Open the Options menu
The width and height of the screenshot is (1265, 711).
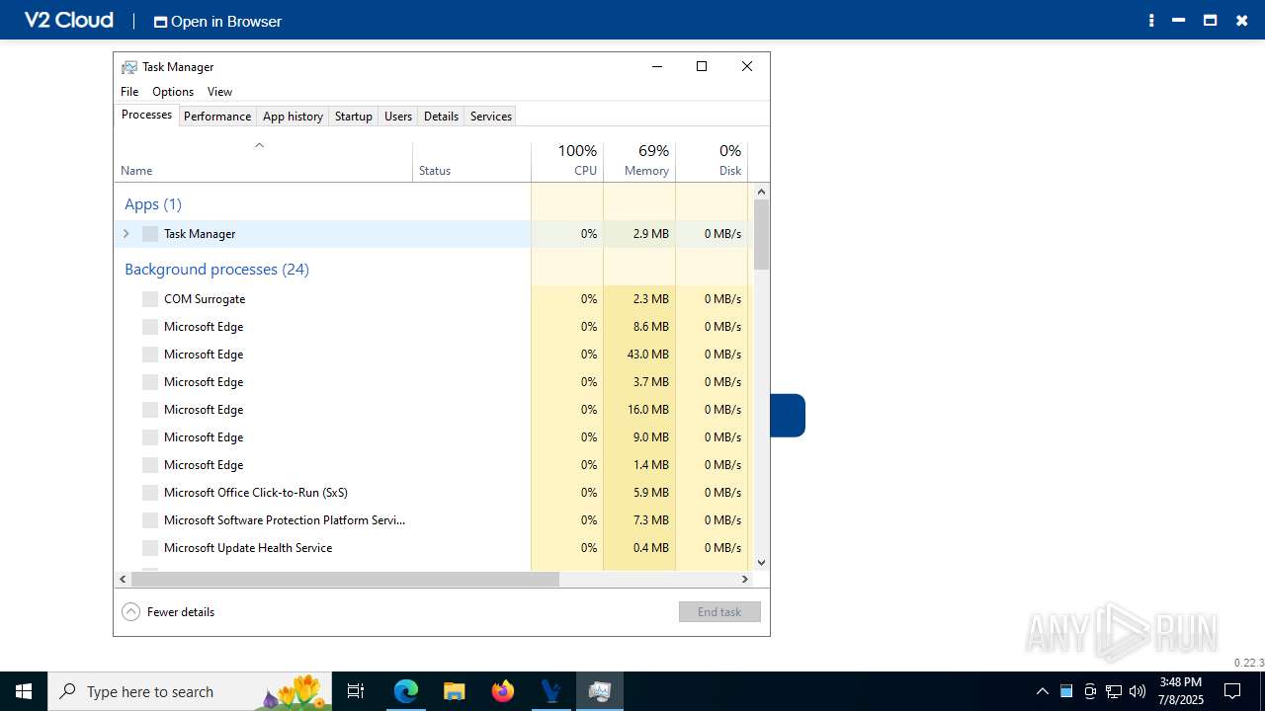(x=173, y=92)
